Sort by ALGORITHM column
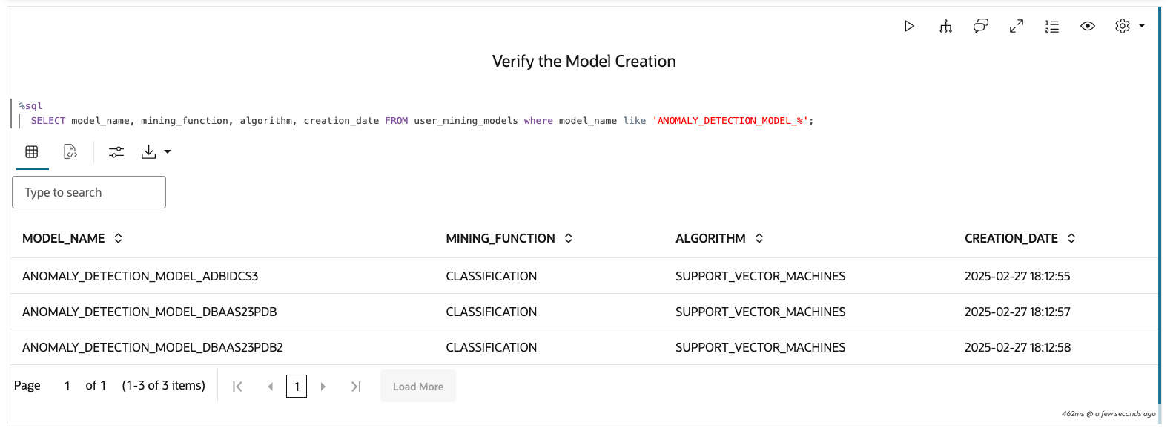 coord(759,238)
